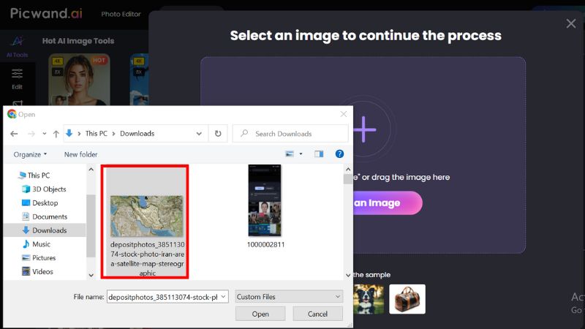Refresh the Downloads folder listing
The image size is (585, 329).
click(217, 134)
